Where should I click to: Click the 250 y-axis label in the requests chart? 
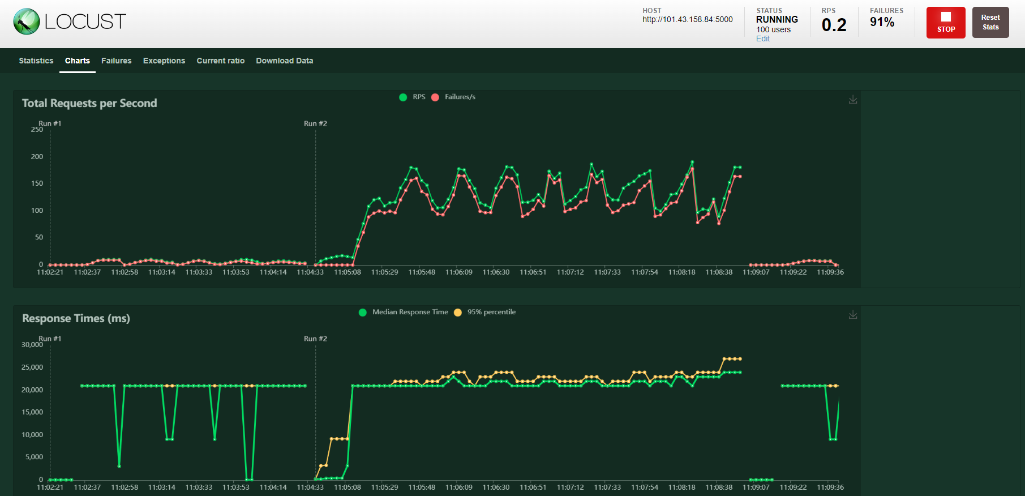[x=37, y=130]
